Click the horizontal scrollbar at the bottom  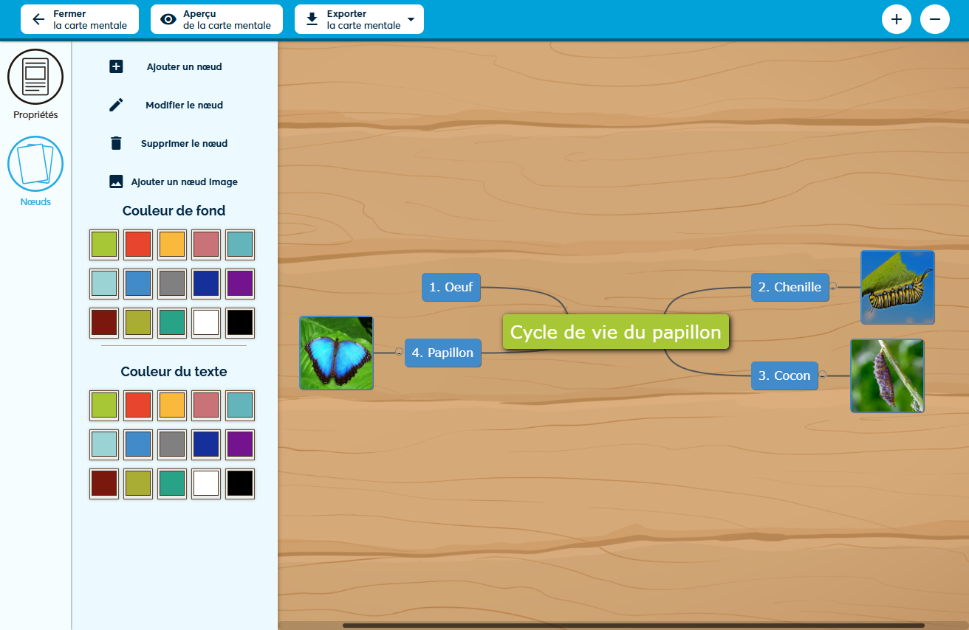(633, 626)
